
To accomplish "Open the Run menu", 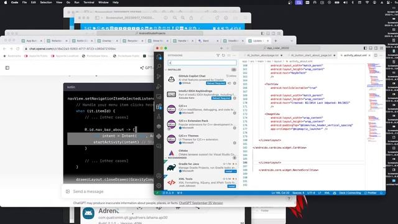I will click(76, 2).
